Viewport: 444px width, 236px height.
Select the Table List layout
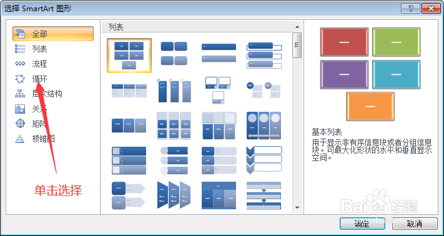point(219,195)
